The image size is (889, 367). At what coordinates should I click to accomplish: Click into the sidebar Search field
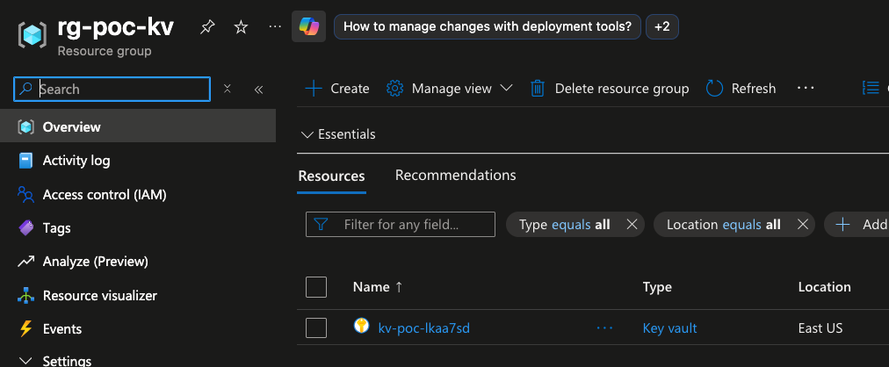[112, 89]
